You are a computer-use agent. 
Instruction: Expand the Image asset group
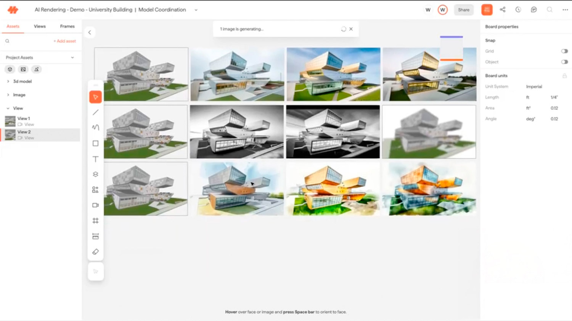pos(8,95)
